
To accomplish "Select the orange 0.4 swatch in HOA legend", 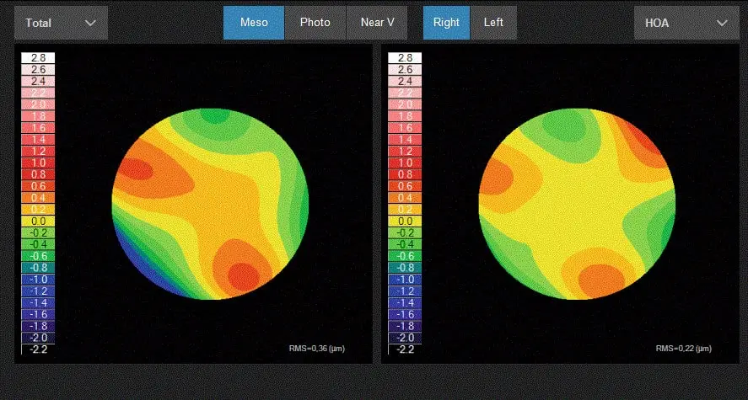I will 405,198.
